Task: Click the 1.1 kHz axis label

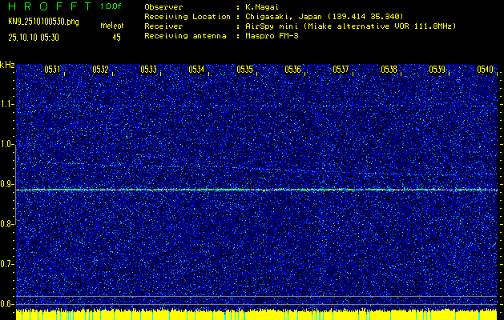Action: pyautogui.click(x=7, y=104)
